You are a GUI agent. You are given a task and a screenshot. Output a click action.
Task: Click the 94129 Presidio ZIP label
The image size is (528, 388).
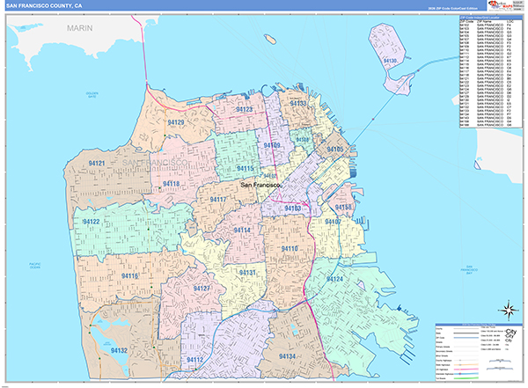point(177,122)
